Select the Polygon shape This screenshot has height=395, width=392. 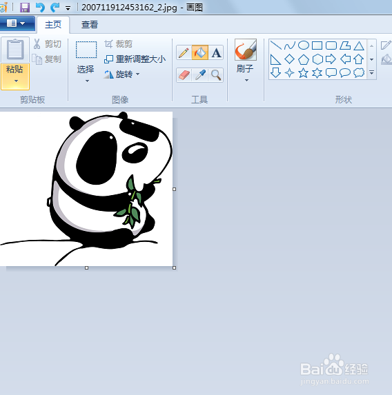(345, 45)
